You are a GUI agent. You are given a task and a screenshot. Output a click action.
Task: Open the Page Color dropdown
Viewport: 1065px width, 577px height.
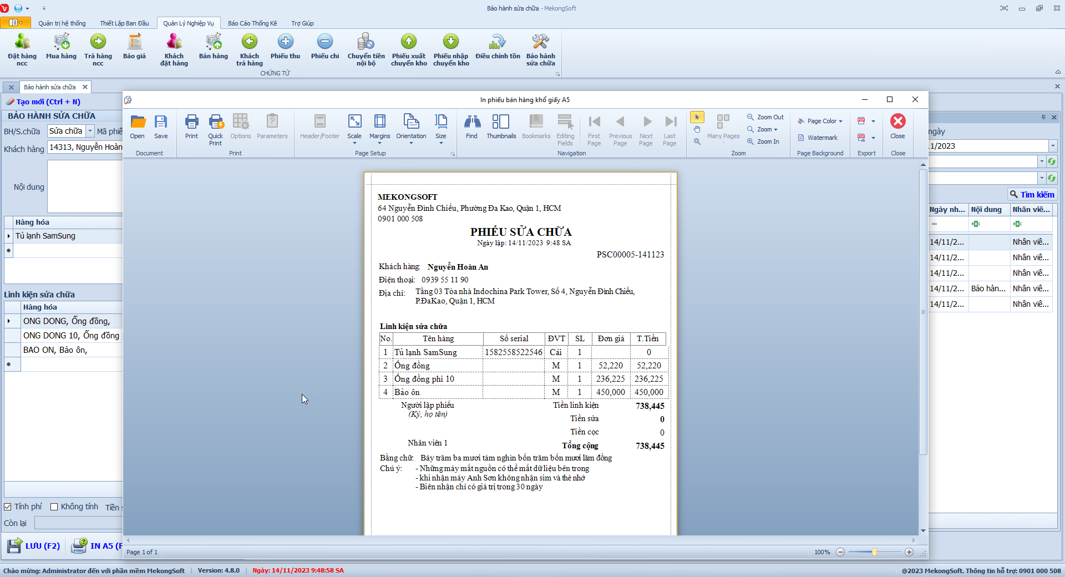coord(821,121)
